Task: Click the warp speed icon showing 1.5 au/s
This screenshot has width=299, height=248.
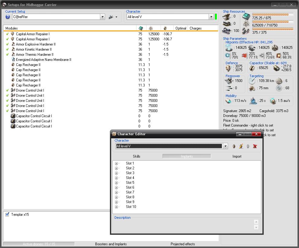Action: point(273,101)
